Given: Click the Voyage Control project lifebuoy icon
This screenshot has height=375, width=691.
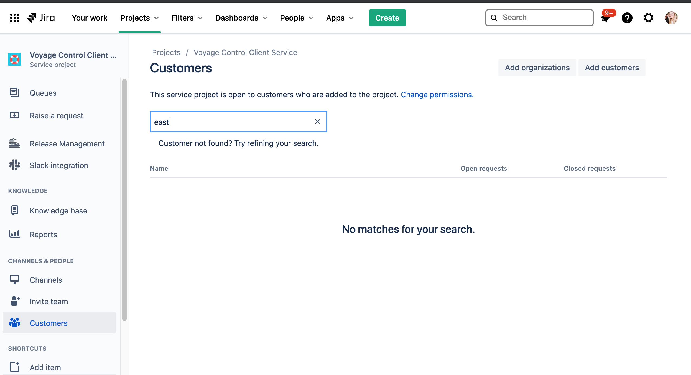Looking at the screenshot, I should tap(15, 59).
